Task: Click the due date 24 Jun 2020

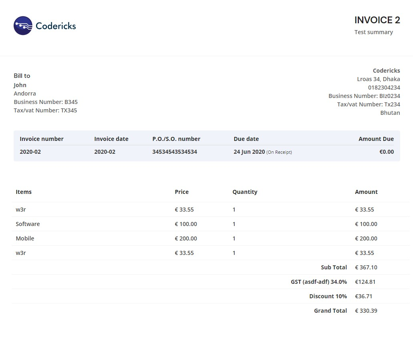Action: pos(249,152)
